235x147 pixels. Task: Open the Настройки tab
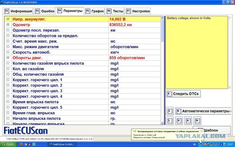tap(138, 11)
